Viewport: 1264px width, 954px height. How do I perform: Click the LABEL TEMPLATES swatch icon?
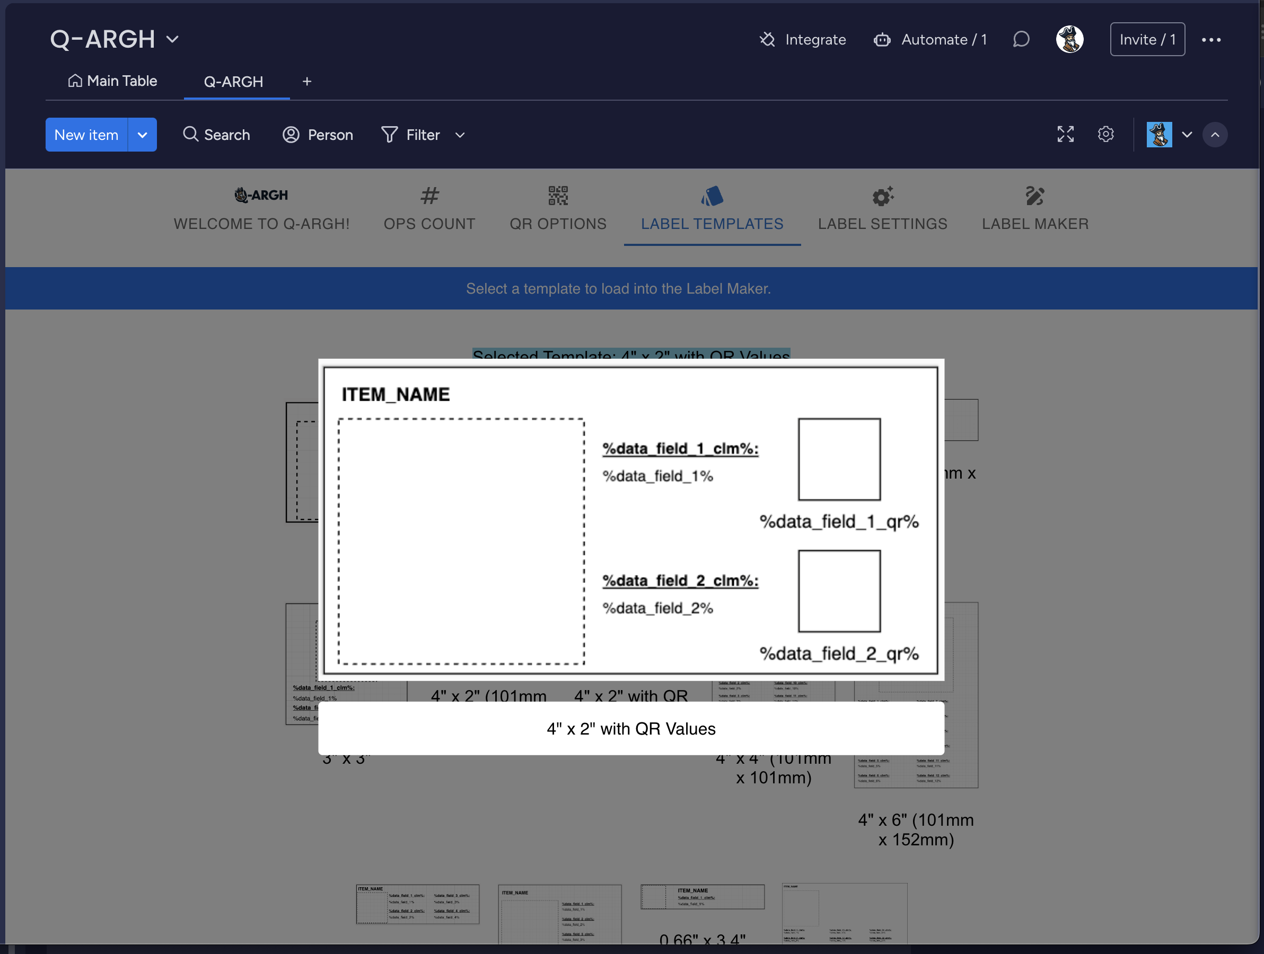point(712,196)
